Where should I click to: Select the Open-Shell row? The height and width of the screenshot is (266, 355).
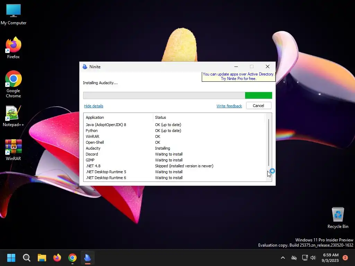point(174,142)
